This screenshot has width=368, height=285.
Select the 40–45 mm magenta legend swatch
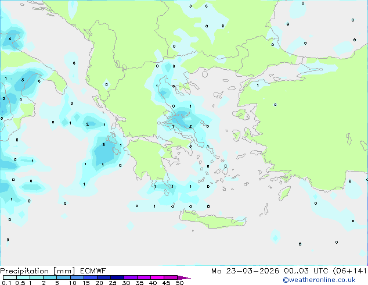point(157,277)
